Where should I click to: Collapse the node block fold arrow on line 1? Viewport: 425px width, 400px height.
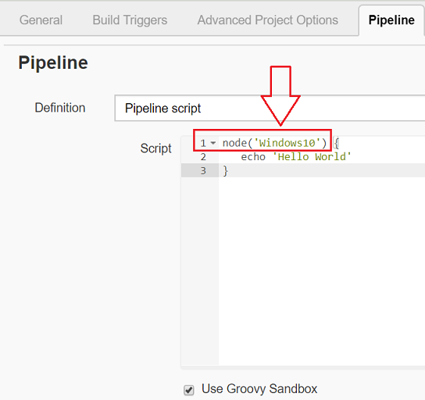click(x=213, y=143)
